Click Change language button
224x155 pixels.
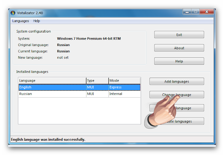[176, 95]
